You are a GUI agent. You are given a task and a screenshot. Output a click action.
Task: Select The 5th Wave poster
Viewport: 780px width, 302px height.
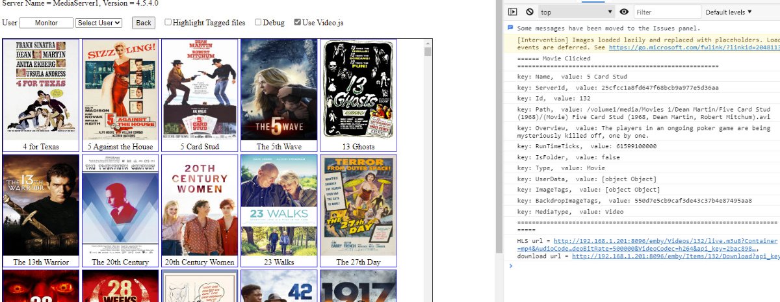click(x=279, y=90)
